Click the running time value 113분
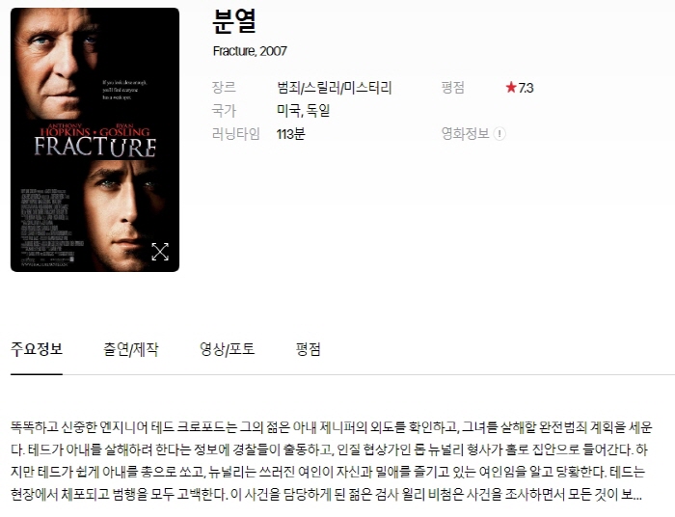The image size is (675, 517). (x=291, y=134)
